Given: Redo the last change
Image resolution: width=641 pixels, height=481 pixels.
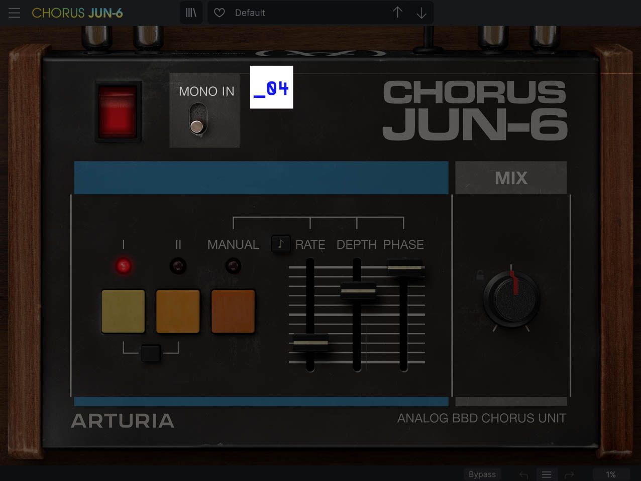Looking at the screenshot, I should (x=570, y=474).
